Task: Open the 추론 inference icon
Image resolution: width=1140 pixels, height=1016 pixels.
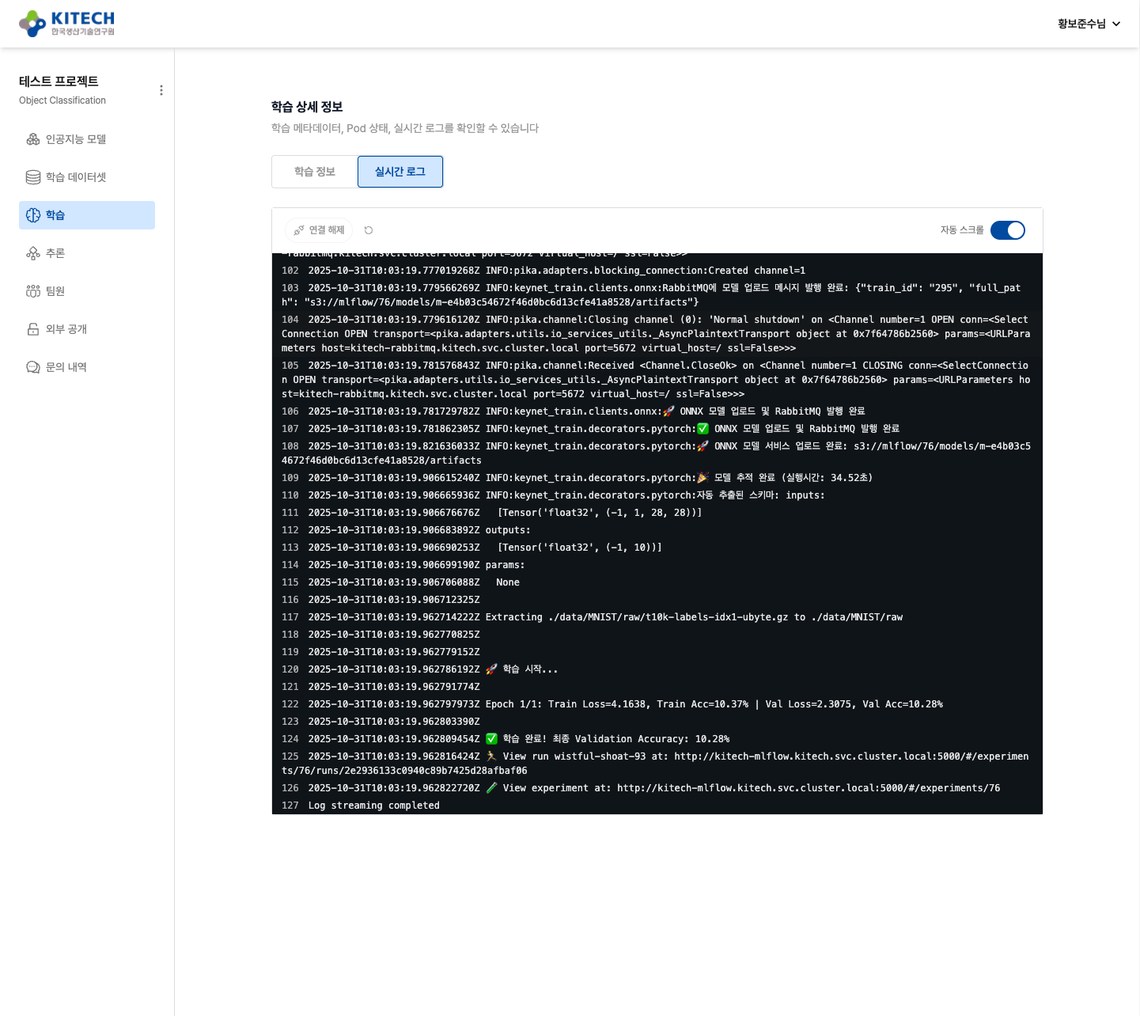Action: click(33, 253)
